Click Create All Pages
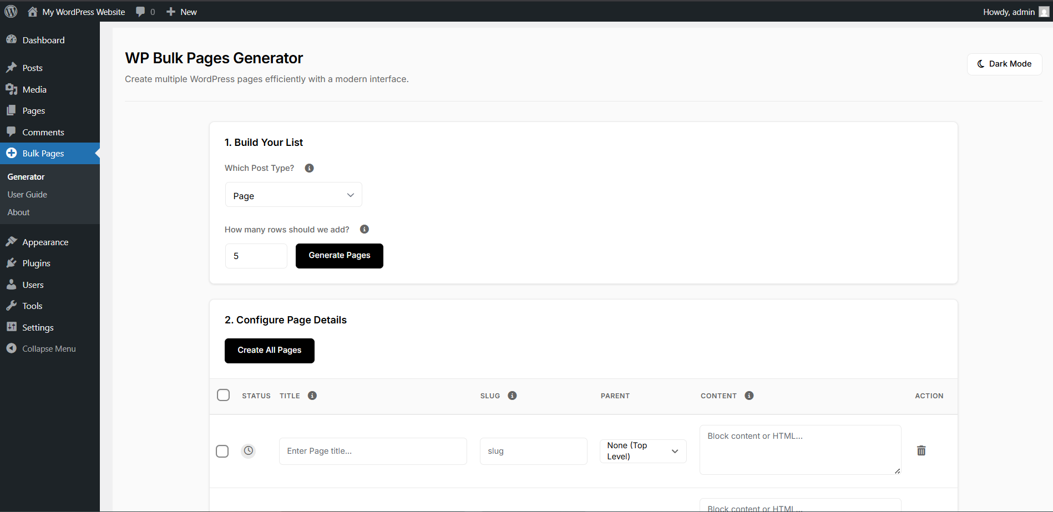Image resolution: width=1053 pixels, height=512 pixels. point(269,350)
